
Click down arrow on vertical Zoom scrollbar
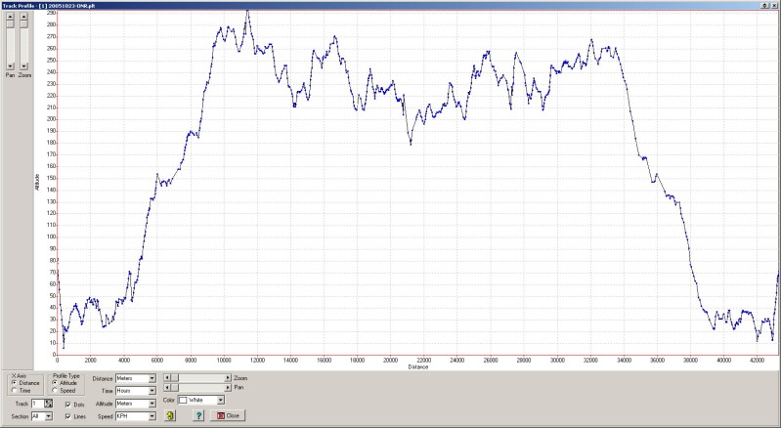(23, 65)
